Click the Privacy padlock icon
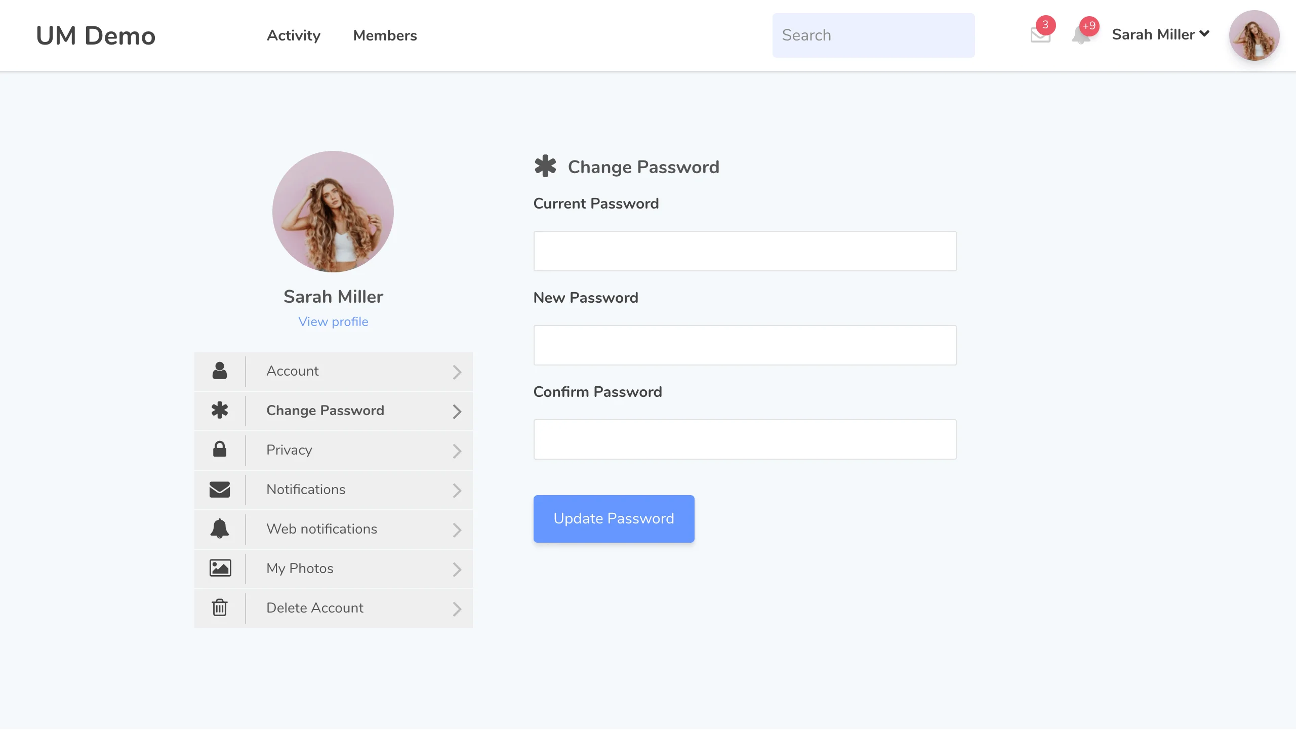 pyautogui.click(x=219, y=450)
